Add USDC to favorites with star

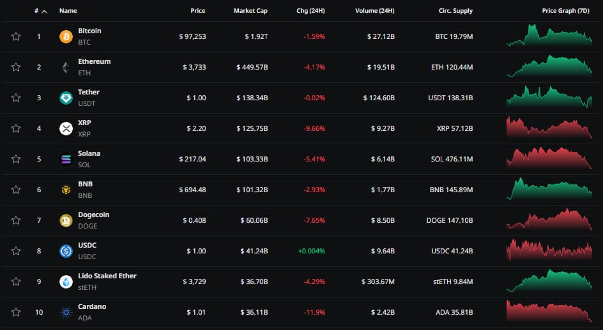tap(16, 251)
